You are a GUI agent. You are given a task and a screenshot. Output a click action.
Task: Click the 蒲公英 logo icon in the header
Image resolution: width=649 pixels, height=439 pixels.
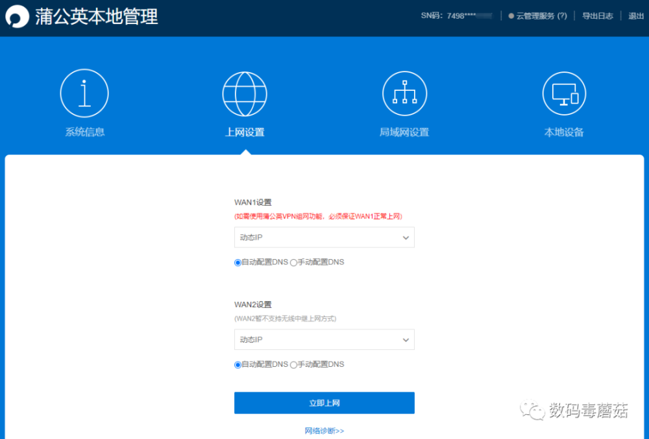17,17
